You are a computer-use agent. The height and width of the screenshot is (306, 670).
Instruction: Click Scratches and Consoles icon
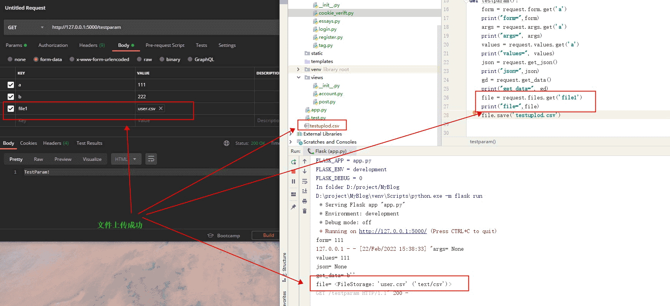click(x=300, y=142)
